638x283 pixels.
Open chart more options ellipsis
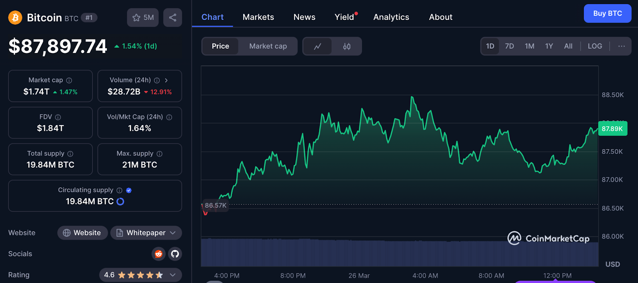point(621,46)
